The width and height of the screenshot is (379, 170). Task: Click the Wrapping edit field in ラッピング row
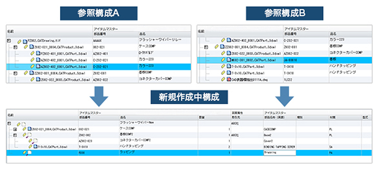pos(279,153)
